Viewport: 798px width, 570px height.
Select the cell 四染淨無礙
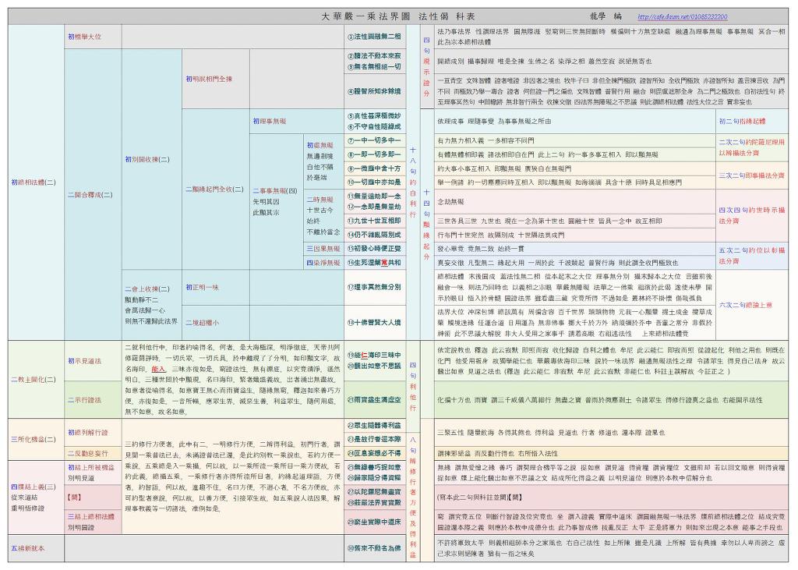pos(323,263)
